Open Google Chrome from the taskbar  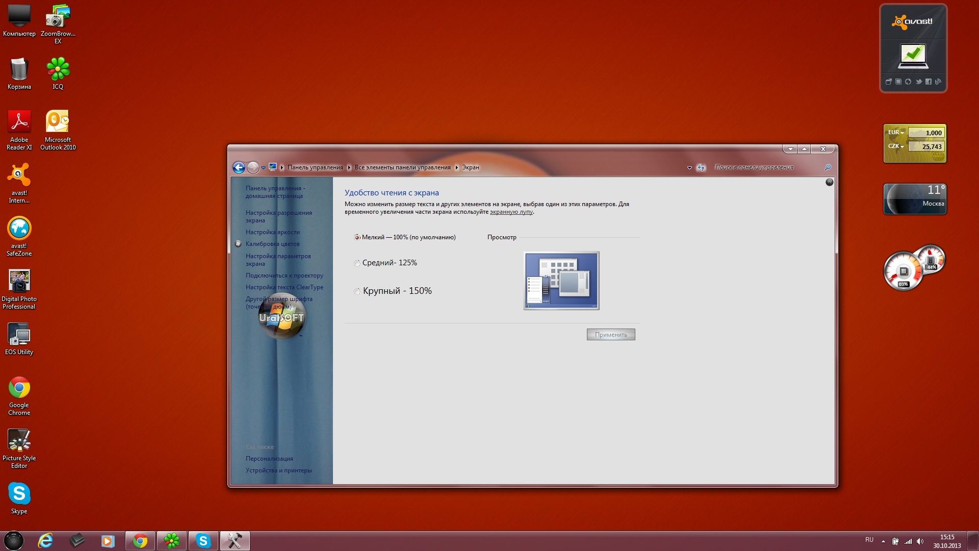pyautogui.click(x=140, y=541)
